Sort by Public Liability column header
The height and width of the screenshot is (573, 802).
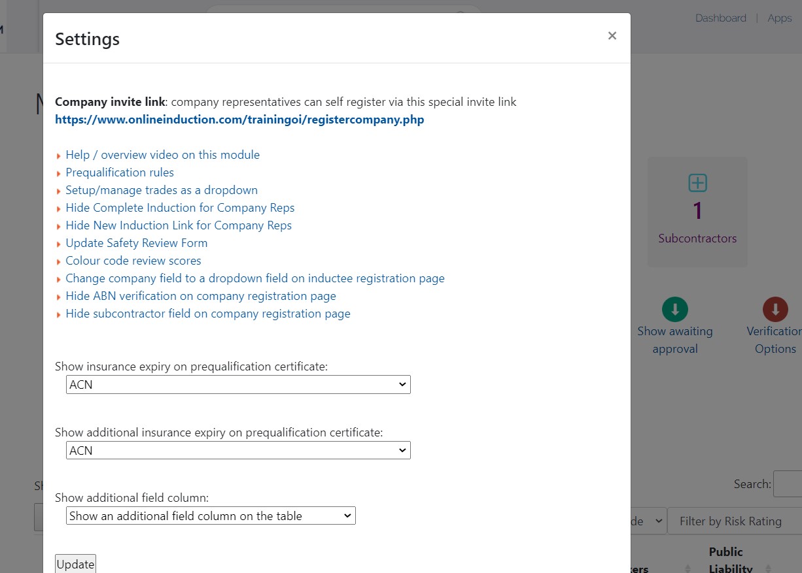point(731,560)
